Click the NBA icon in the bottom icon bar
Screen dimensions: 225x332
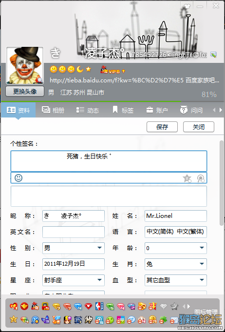[x=99, y=306]
